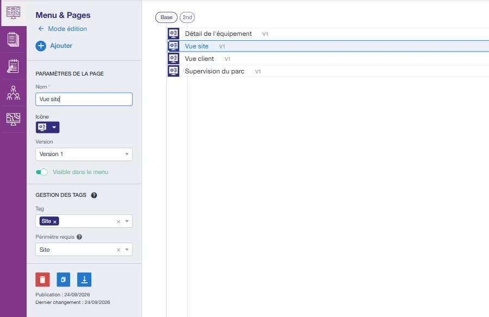Select the Vue site page row
The height and width of the screenshot is (317, 489).
pos(328,46)
